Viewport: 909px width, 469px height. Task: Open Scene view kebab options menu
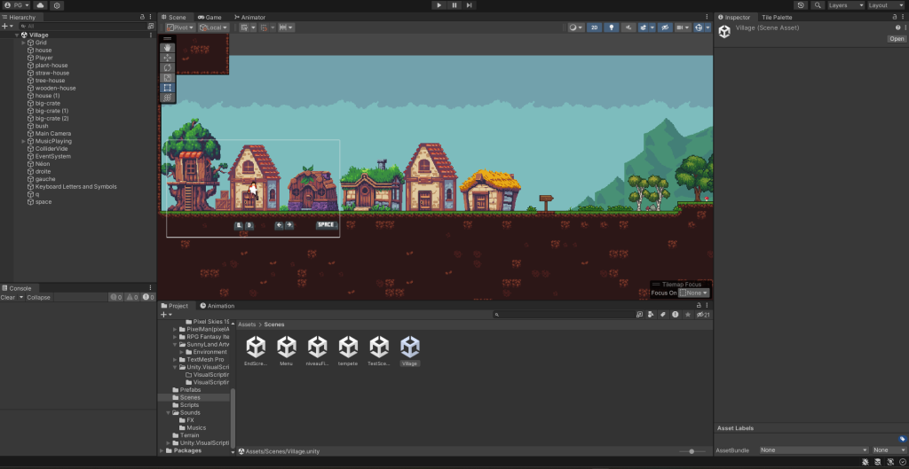(707, 18)
